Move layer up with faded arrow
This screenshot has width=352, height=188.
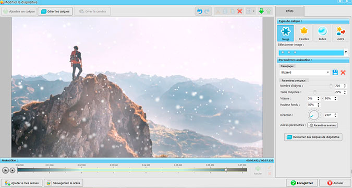click(269, 11)
